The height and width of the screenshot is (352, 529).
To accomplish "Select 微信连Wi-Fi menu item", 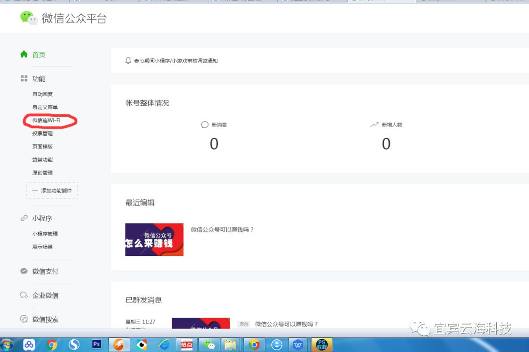I will pos(47,120).
